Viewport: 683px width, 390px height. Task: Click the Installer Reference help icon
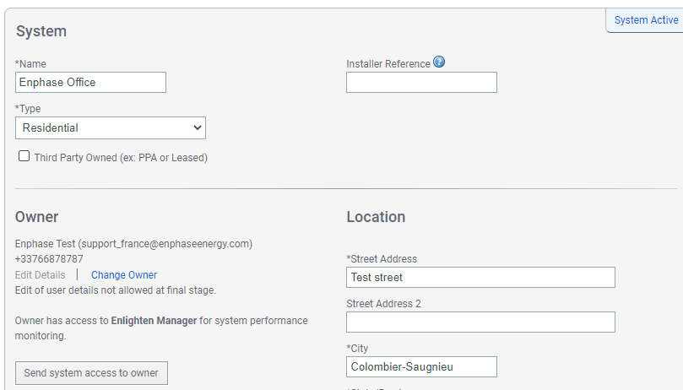(x=439, y=62)
